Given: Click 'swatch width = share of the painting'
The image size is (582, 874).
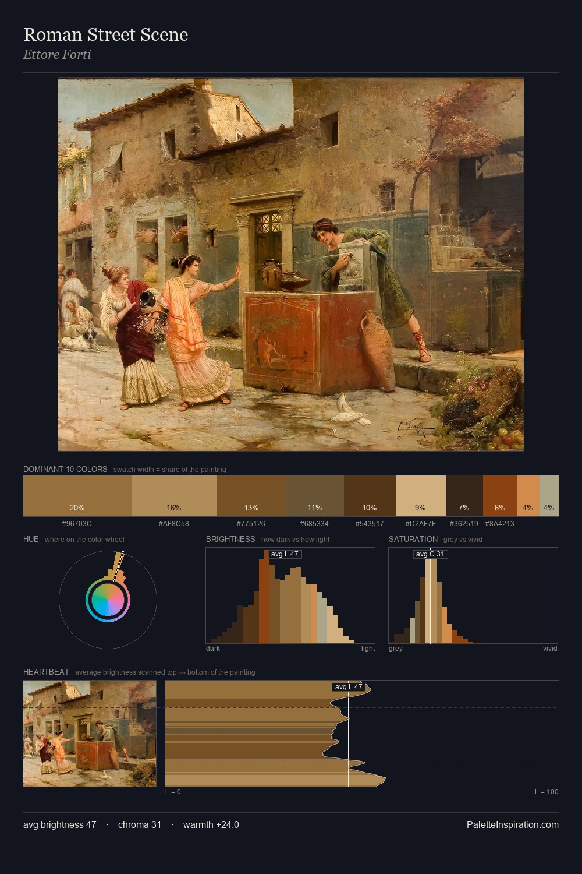Looking at the screenshot, I should [x=170, y=470].
